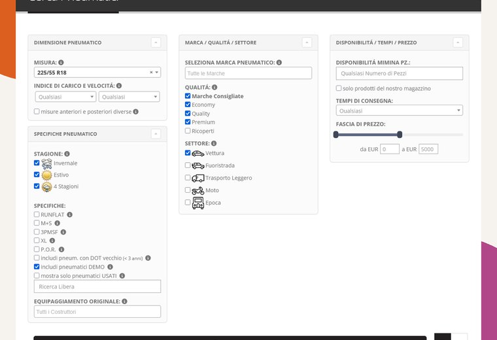Click the info icon next to M+S
The width and height of the screenshot is (497, 340).
pos(58,223)
